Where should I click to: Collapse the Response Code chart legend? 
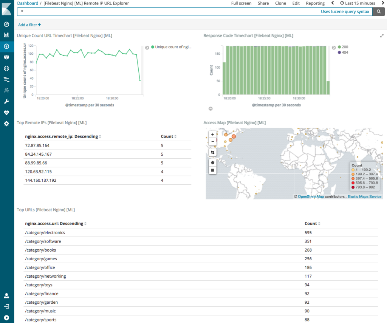point(334,48)
